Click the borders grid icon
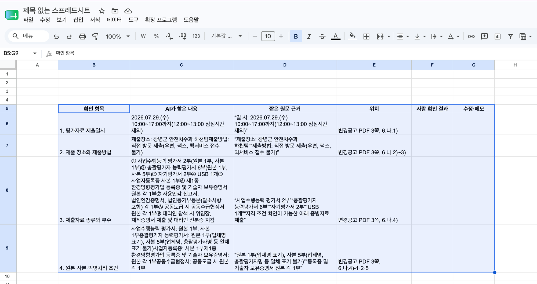 pyautogui.click(x=366, y=37)
